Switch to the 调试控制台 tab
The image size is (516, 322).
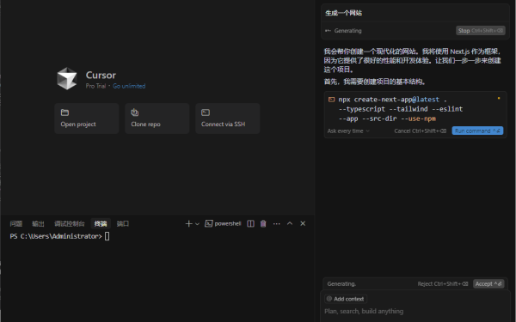click(x=70, y=224)
